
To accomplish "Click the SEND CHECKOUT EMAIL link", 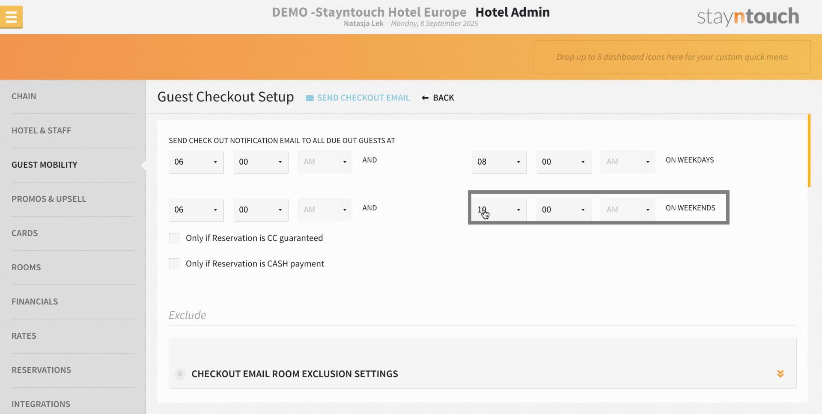I will point(363,98).
